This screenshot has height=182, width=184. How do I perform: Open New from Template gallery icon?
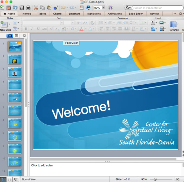[x=9, y=8]
